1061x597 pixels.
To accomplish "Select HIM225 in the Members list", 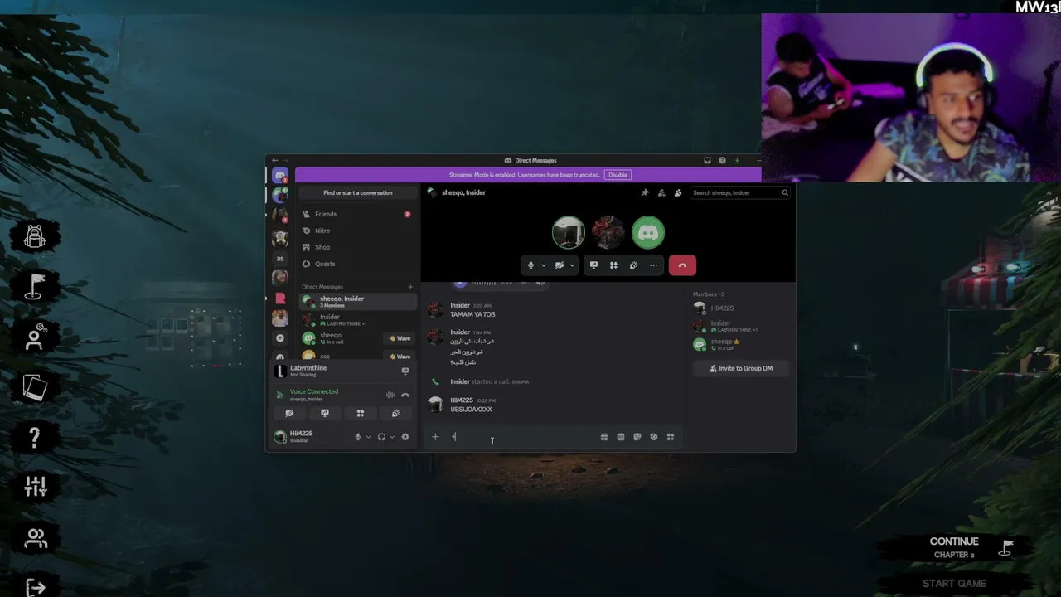I will tap(740, 308).
